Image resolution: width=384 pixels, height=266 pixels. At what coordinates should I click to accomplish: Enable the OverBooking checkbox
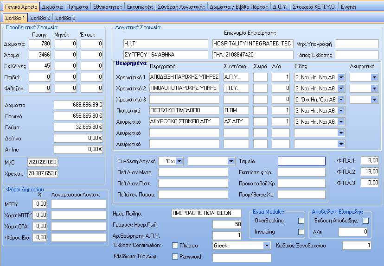(301, 221)
